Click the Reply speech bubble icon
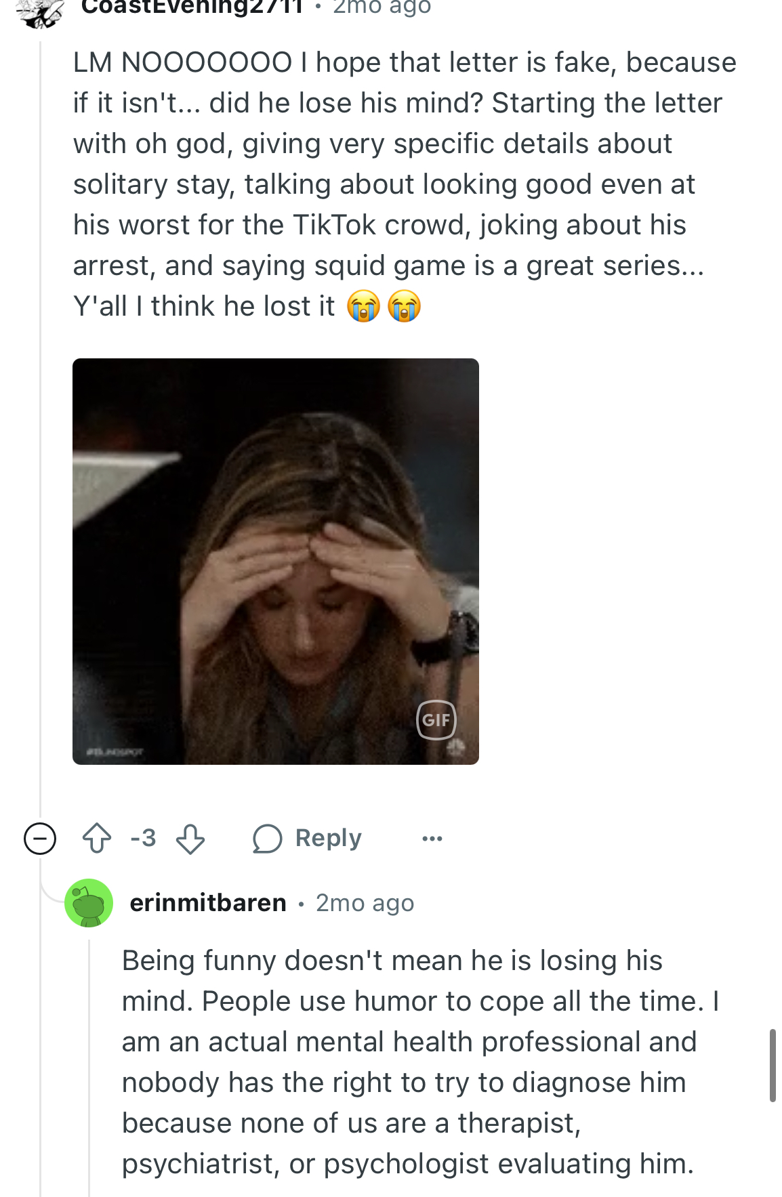Image resolution: width=782 pixels, height=1197 pixels. click(x=267, y=839)
